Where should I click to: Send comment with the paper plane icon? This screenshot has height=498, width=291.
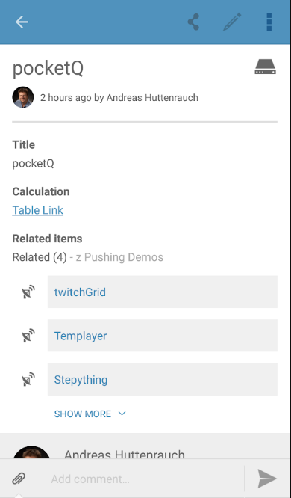pos(267,479)
